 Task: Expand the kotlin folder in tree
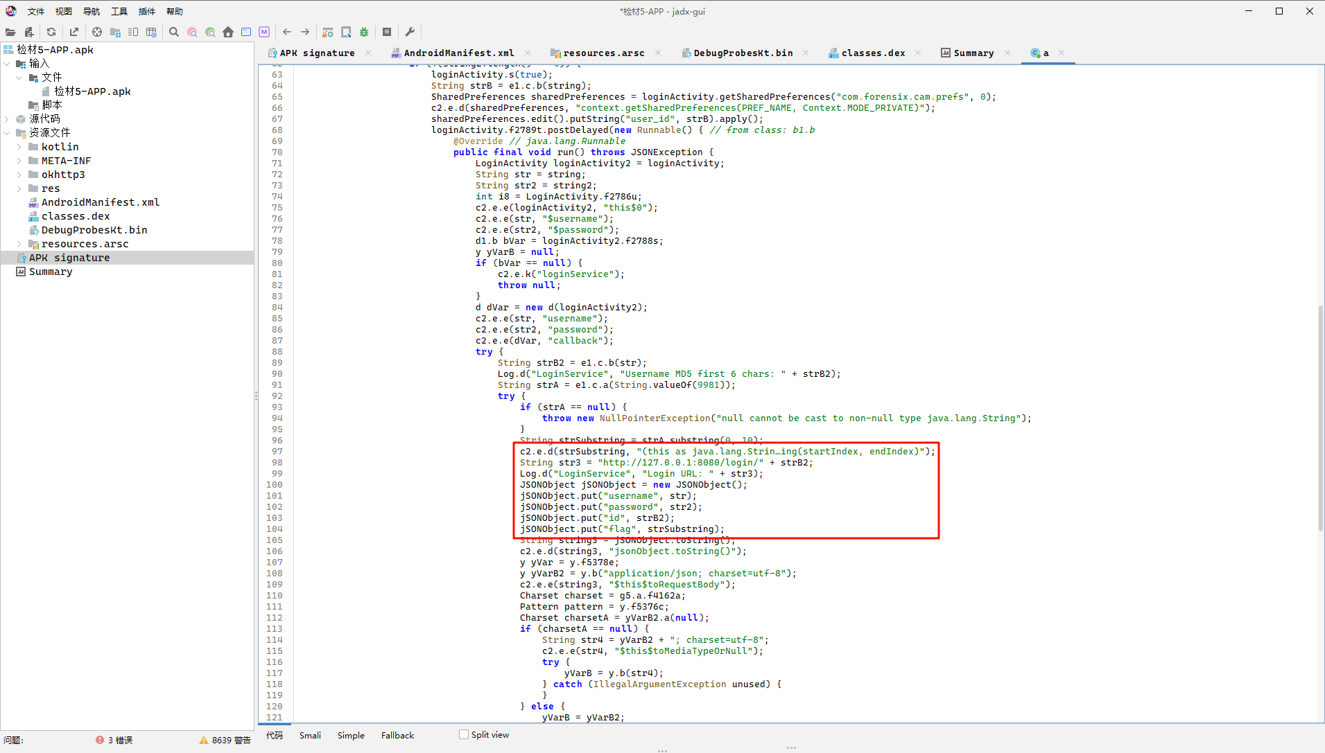[19, 147]
